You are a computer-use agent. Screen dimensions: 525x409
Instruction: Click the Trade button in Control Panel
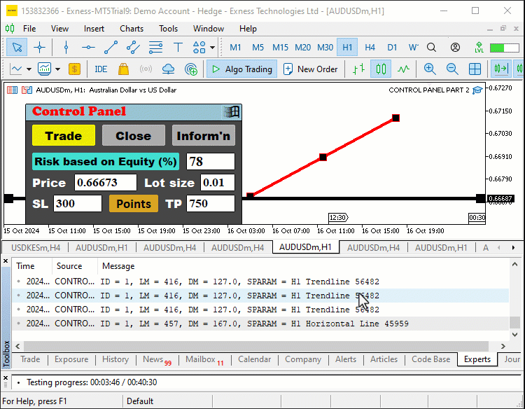pyautogui.click(x=64, y=136)
